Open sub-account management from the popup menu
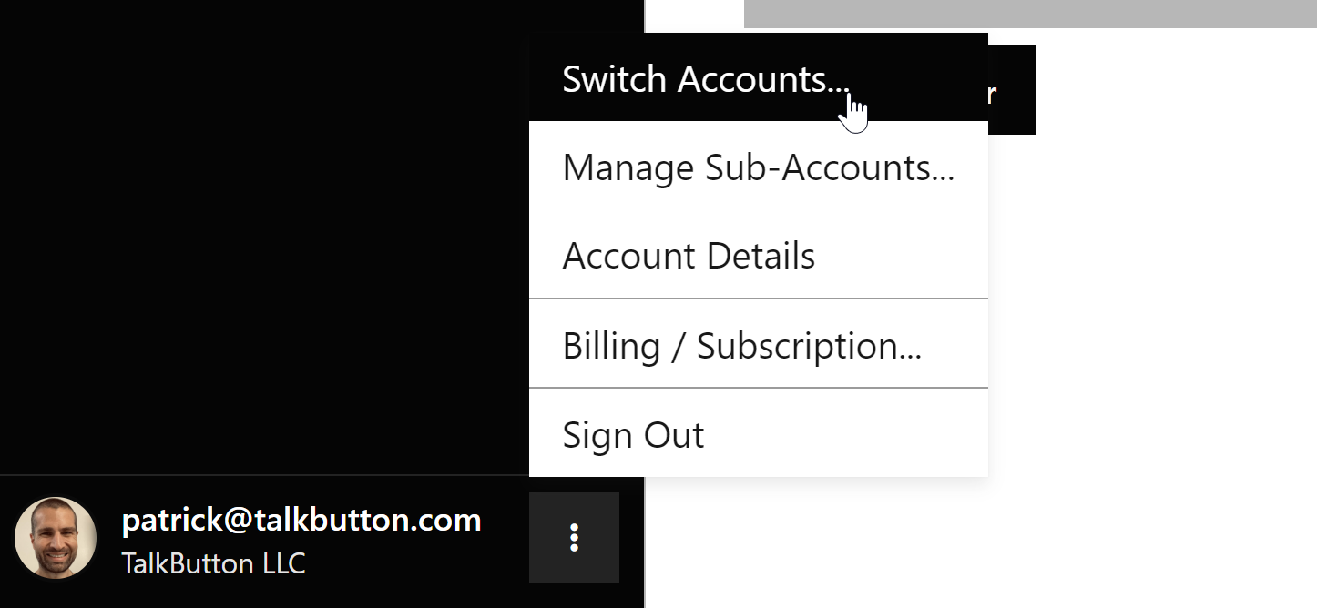Screen dimensions: 1317x608 (758, 168)
